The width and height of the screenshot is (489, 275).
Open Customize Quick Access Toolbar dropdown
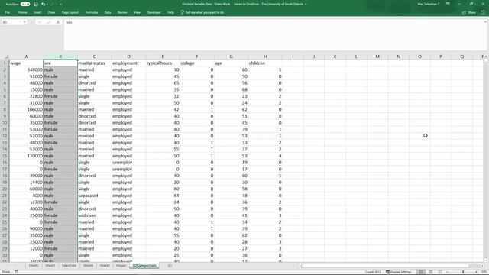pos(61,4)
